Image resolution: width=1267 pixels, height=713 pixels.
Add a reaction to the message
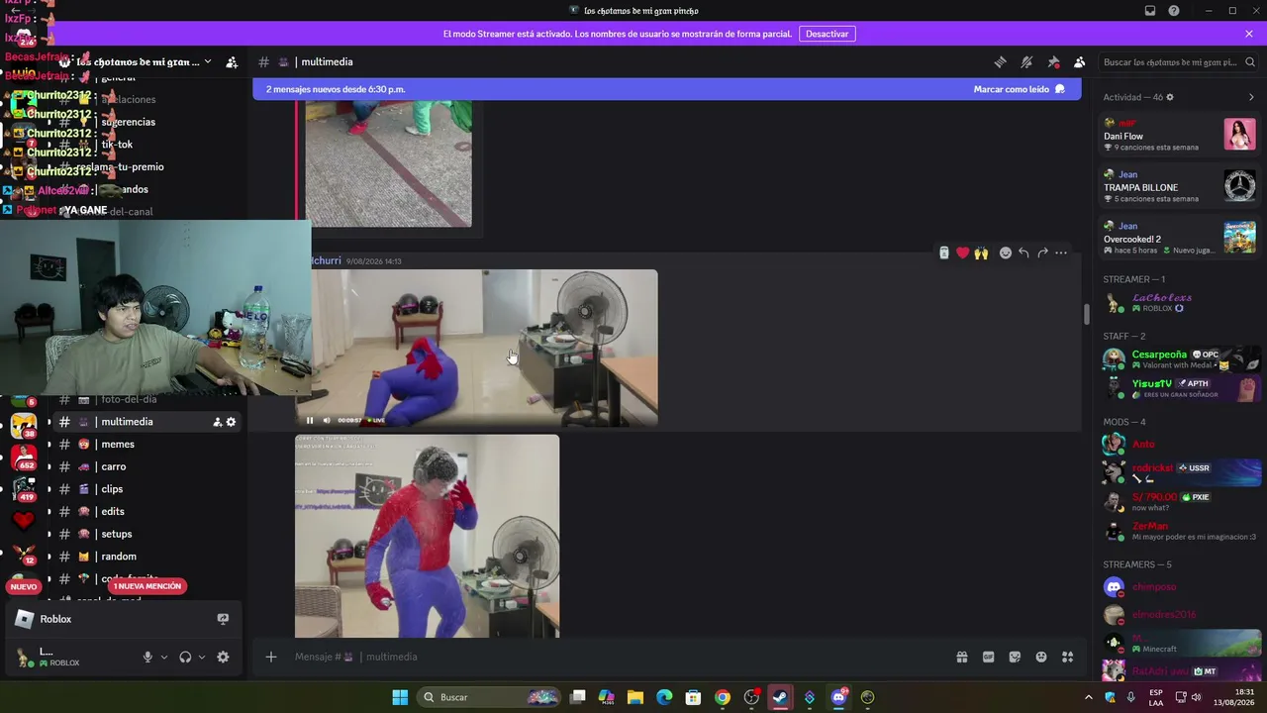(1006, 254)
